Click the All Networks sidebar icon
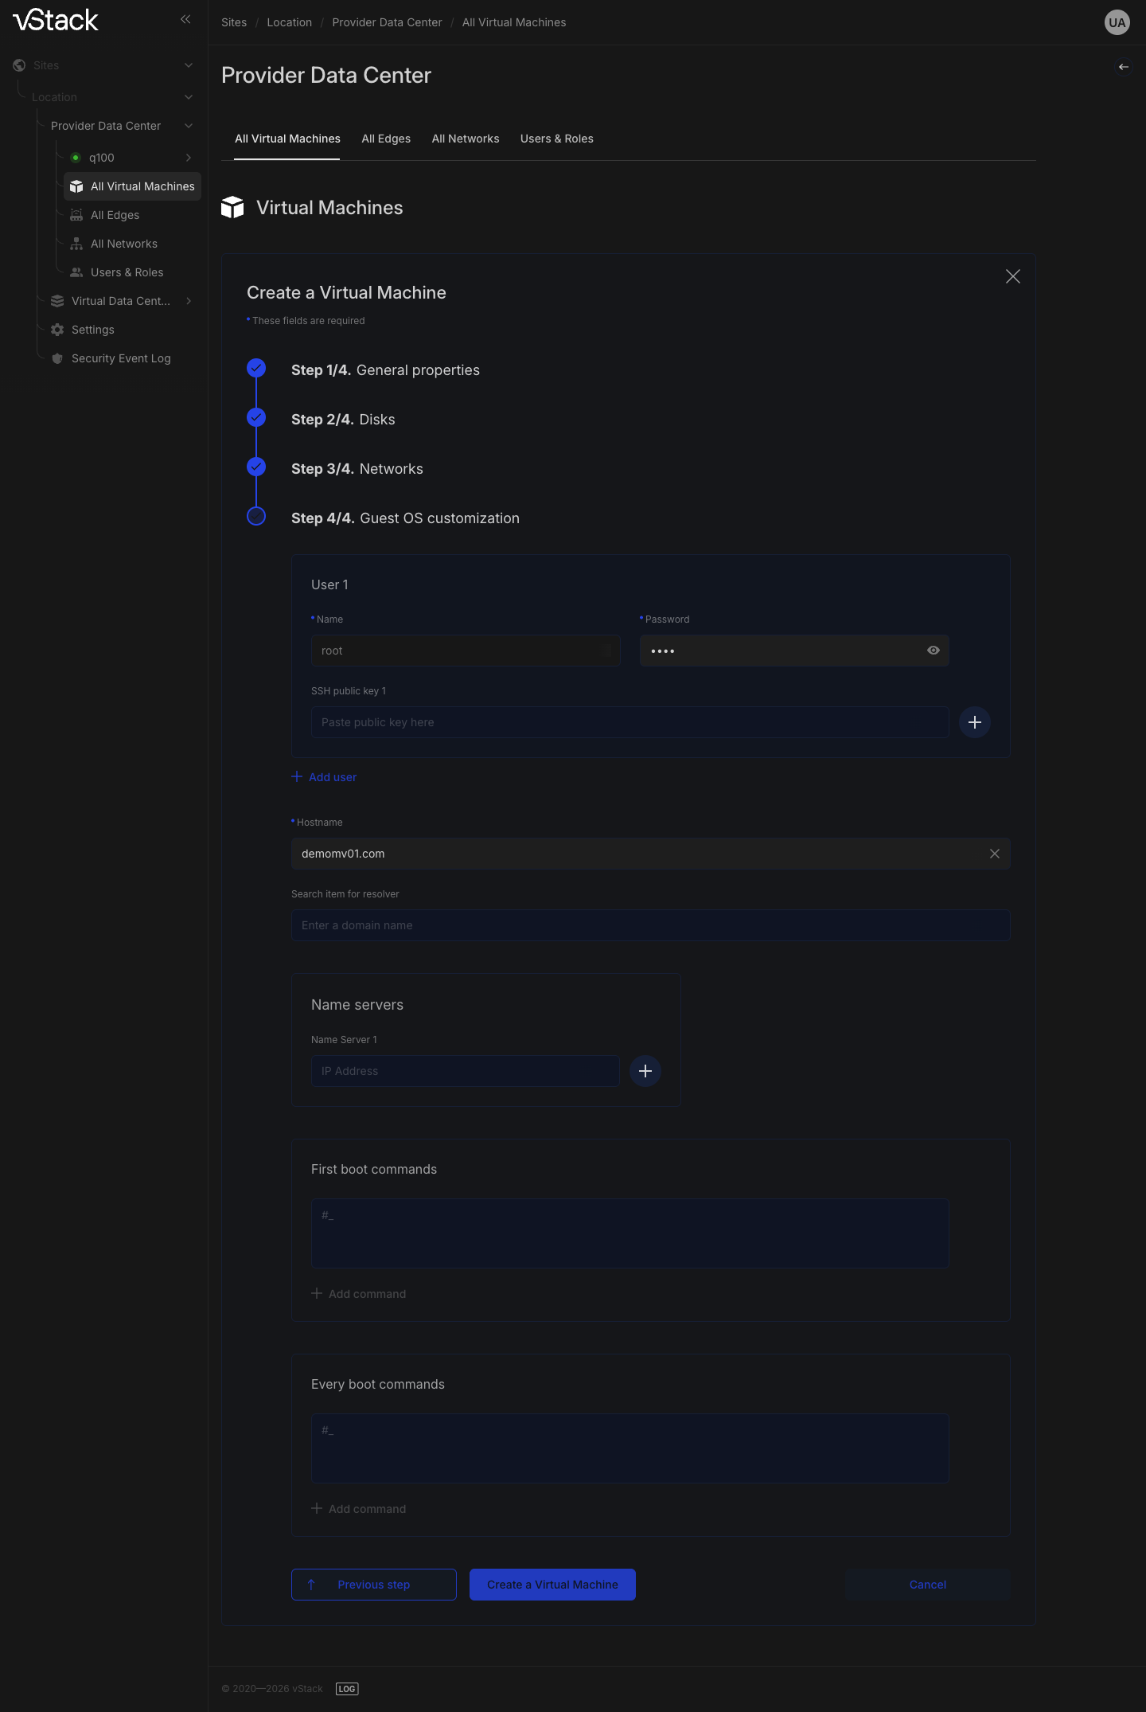This screenshot has width=1146, height=1712. tap(76, 244)
